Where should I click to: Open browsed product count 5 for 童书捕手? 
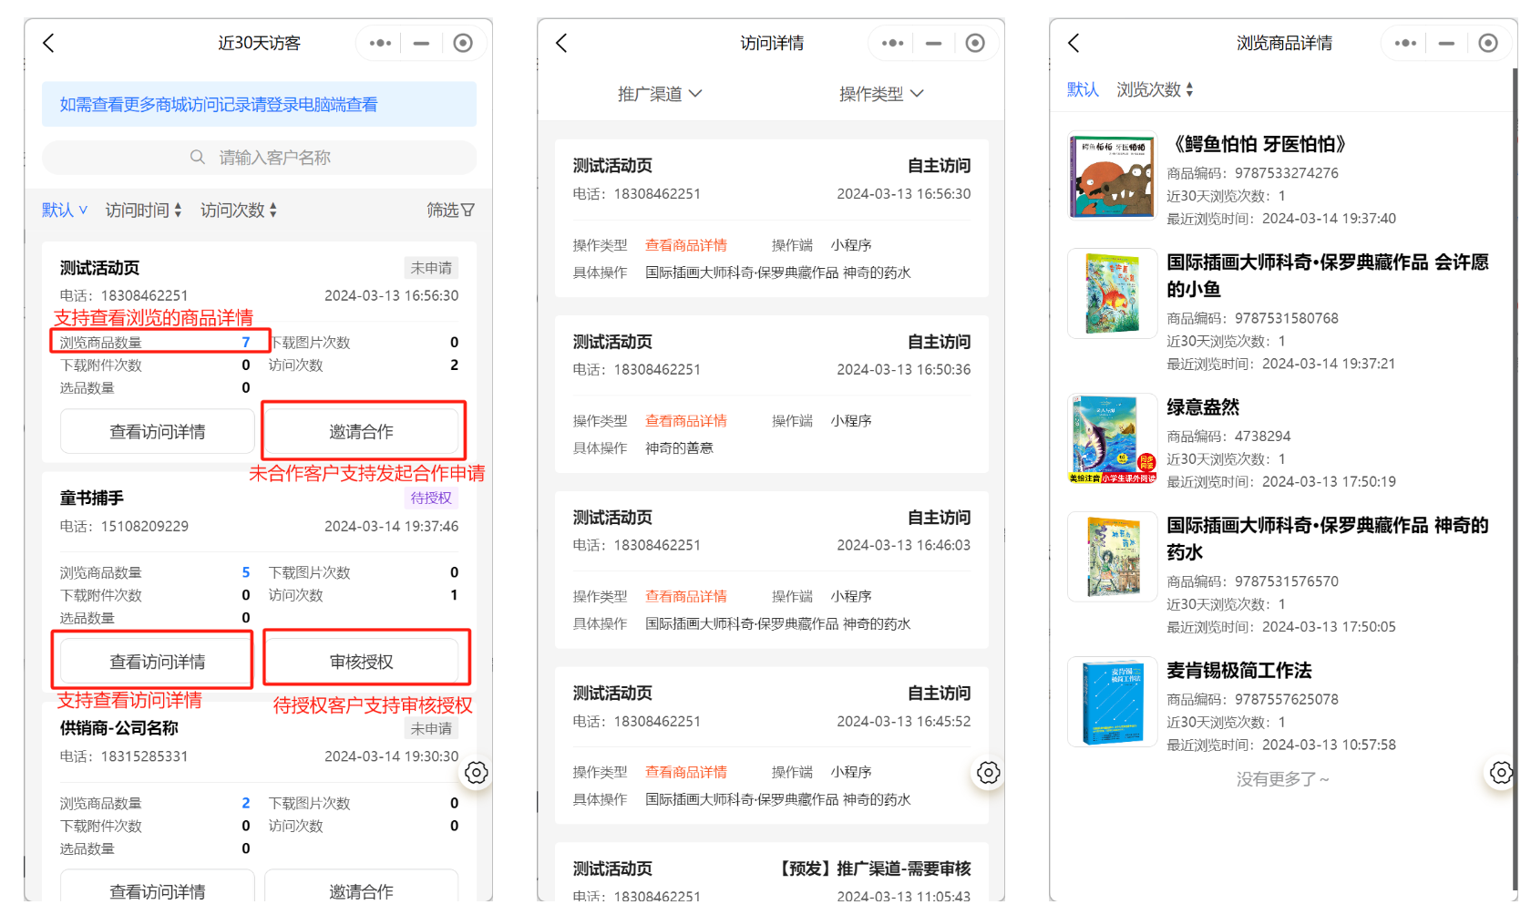(x=246, y=572)
